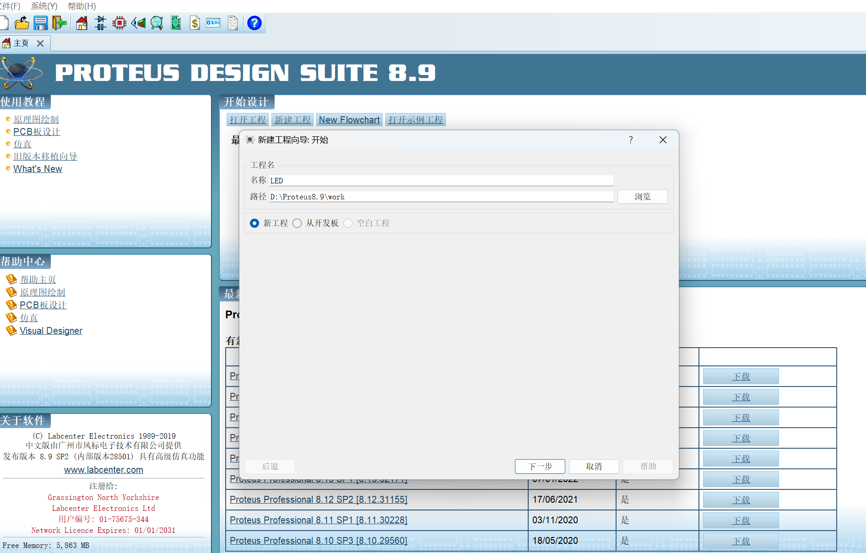This screenshot has height=553, width=866.
Task: Open the What's New link
Action: (x=38, y=169)
